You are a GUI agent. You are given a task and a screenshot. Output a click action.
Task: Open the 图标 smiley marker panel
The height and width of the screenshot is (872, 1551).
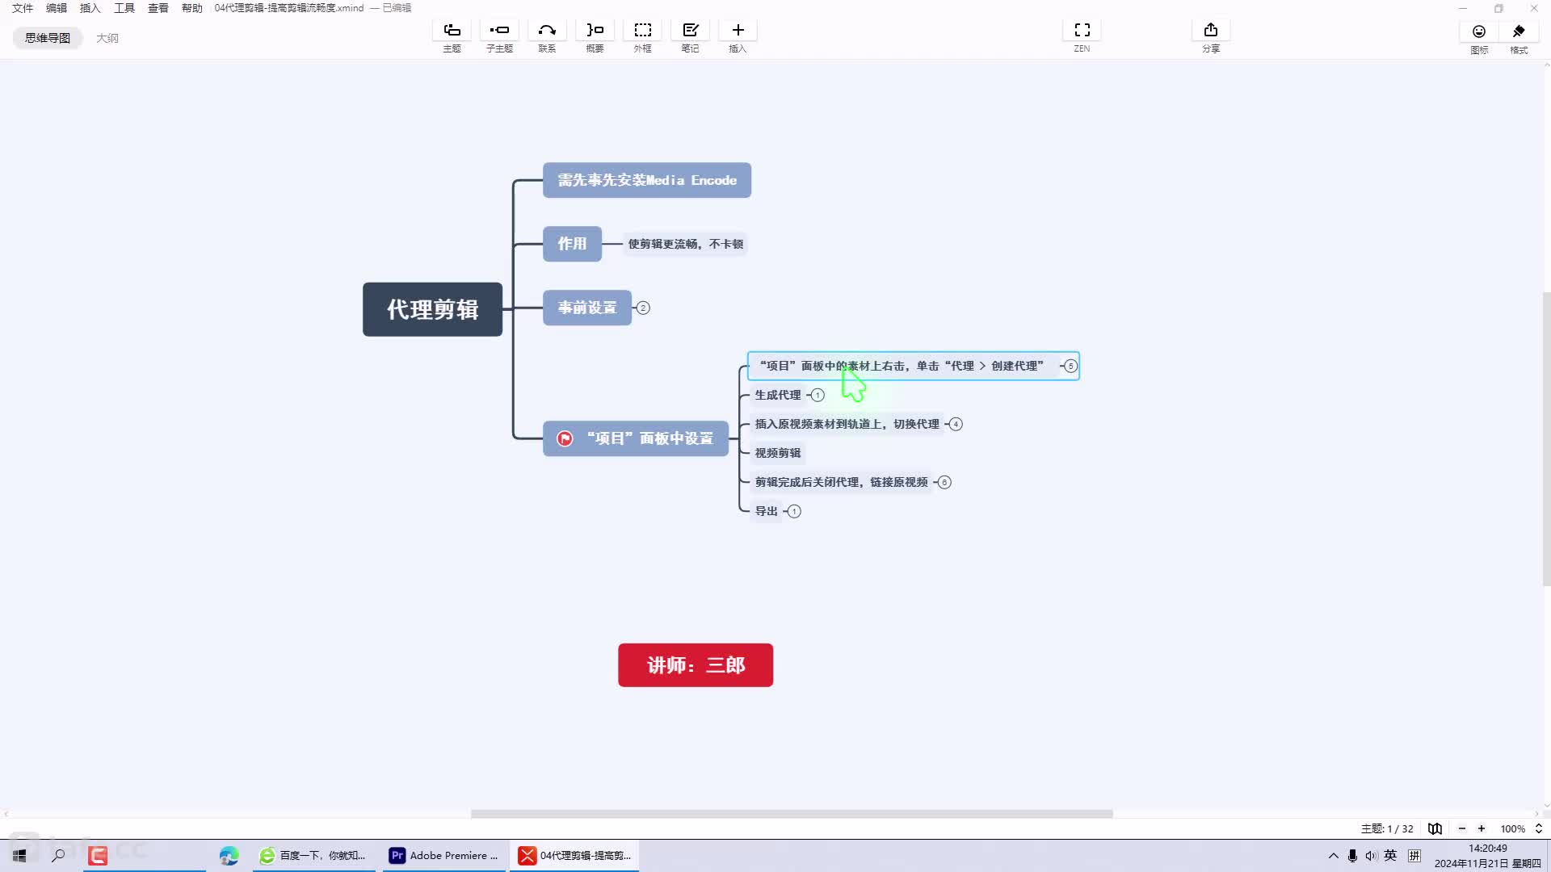click(1479, 31)
